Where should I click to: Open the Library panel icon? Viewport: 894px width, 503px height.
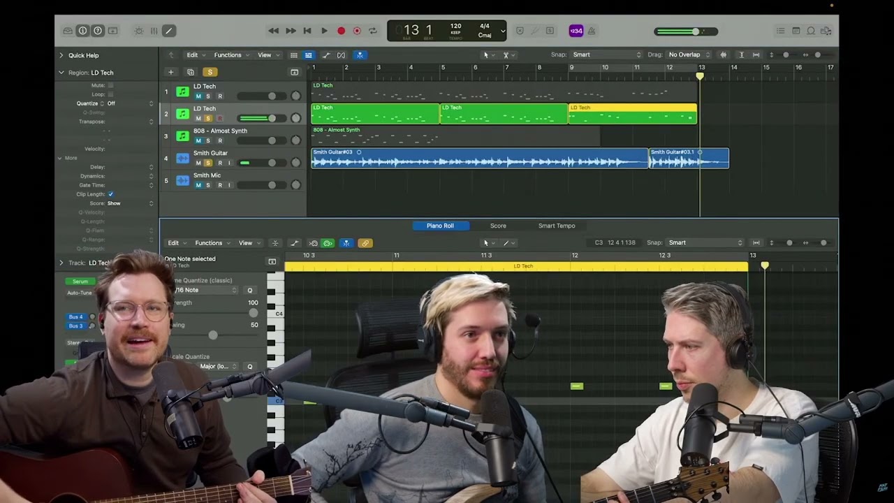[68, 31]
